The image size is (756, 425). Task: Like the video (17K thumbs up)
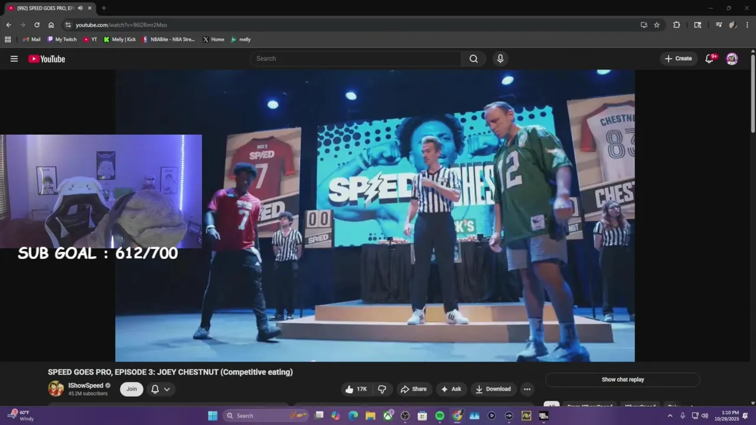[x=356, y=389]
